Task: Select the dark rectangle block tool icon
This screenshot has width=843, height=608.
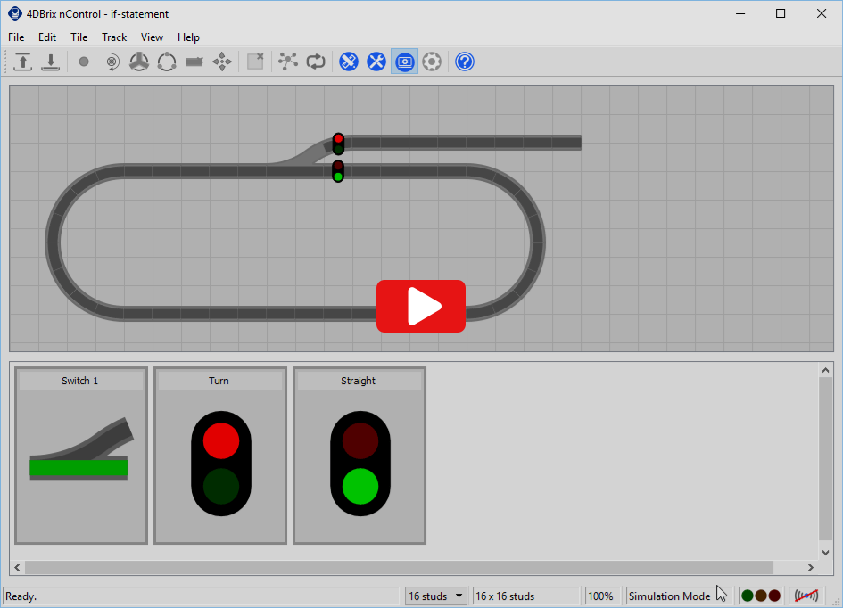Action: click(194, 62)
